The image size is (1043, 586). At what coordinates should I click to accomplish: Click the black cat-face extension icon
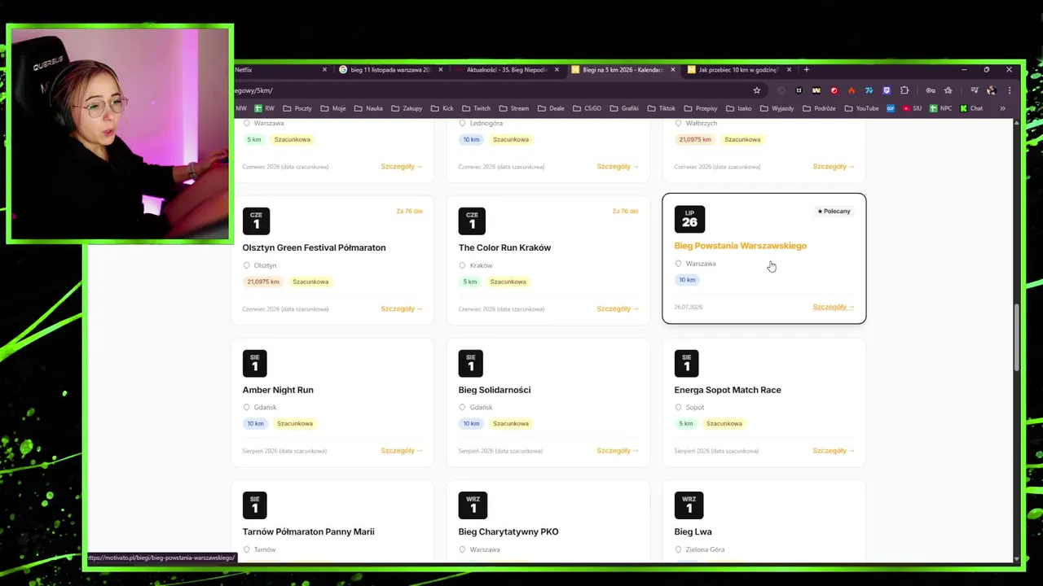[799, 90]
